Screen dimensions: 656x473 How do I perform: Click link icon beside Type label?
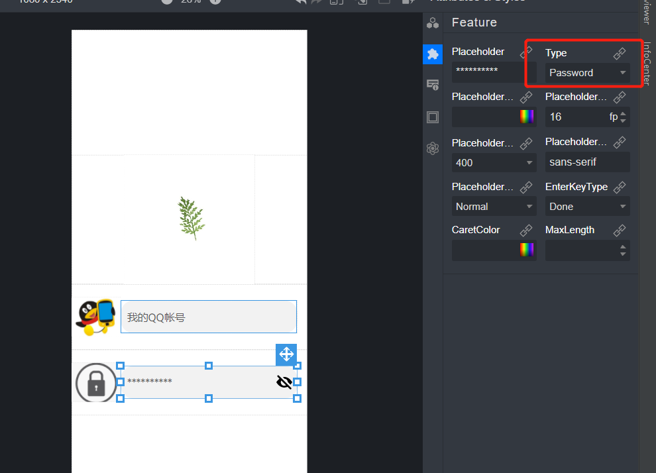(620, 53)
